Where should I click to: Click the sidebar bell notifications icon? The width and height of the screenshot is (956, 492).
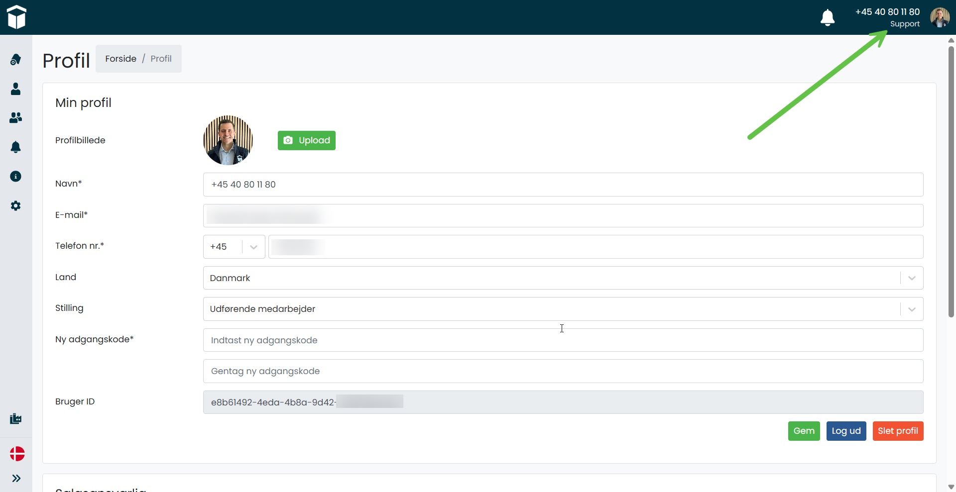[x=16, y=147]
